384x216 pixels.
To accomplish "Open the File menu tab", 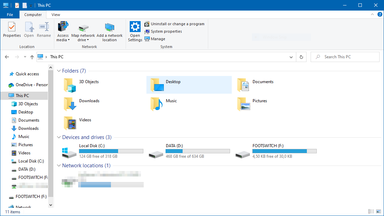I will pos(10,15).
